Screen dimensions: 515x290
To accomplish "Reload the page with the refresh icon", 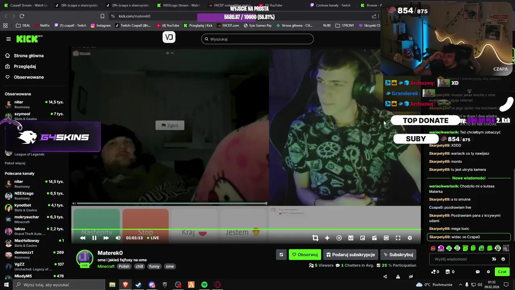I will click(22, 16).
